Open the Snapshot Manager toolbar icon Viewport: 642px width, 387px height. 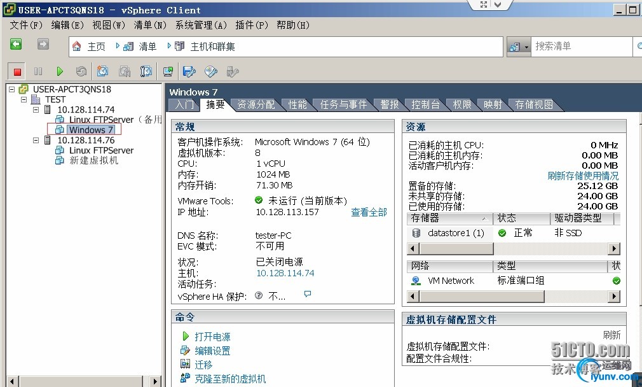146,72
